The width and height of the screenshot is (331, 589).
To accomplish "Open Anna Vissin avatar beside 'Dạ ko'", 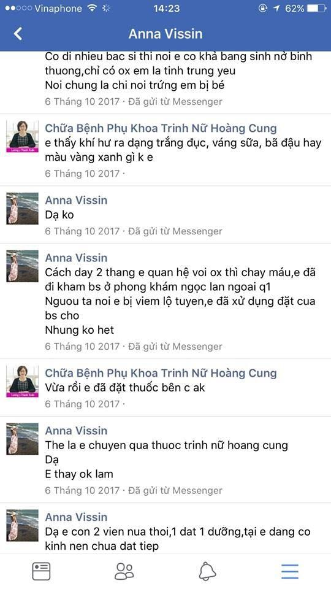I will (x=23, y=209).
